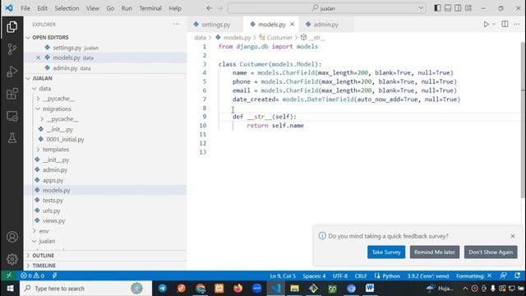Open Run and Debug view
Screen dimensions: 526x296
click(12, 72)
